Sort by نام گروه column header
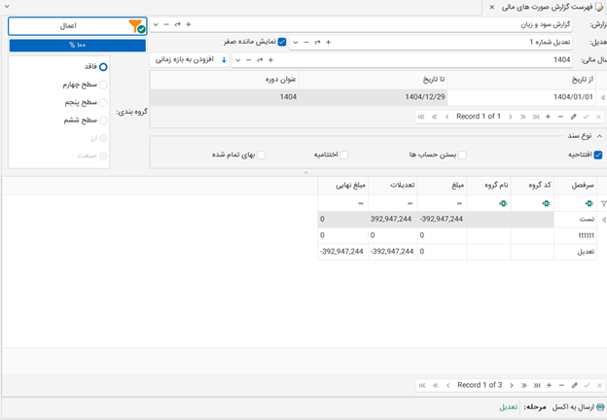The width and height of the screenshot is (607, 420). tap(488, 186)
